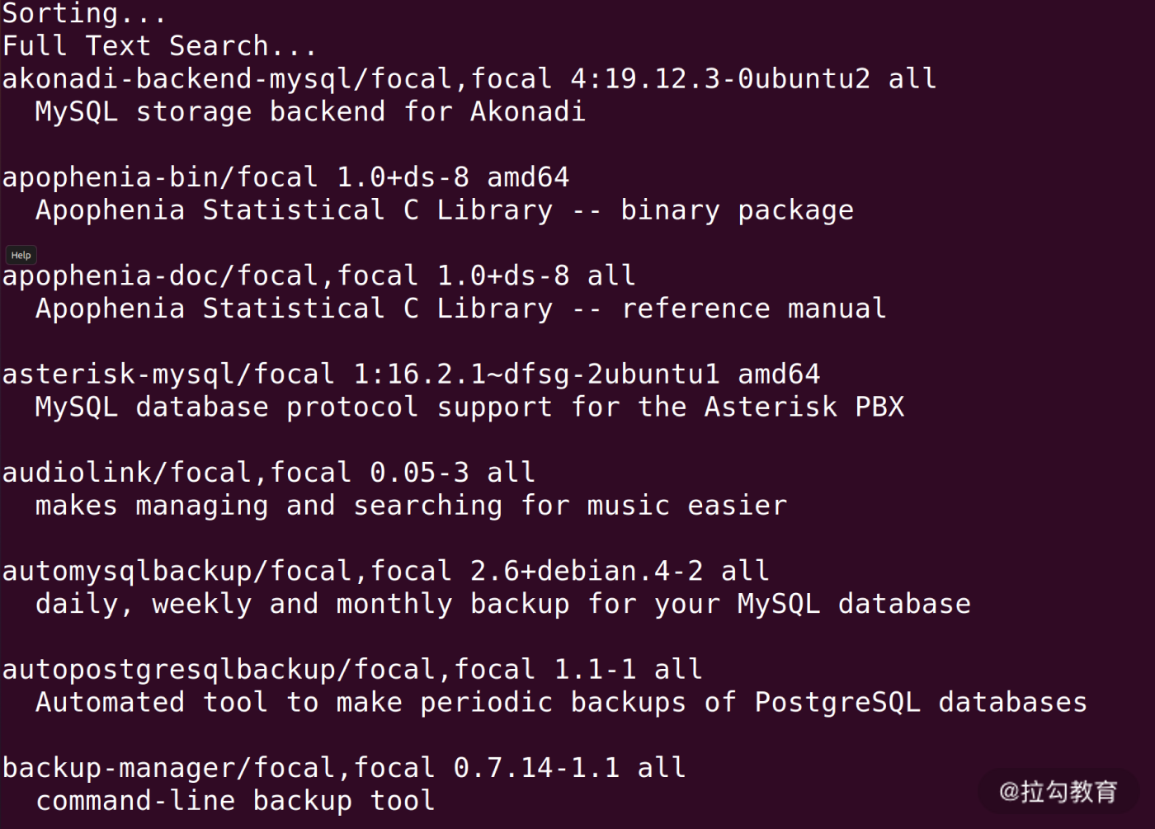Click the "command-line backup tool" description
Screen dimensions: 1155x829
235,801
